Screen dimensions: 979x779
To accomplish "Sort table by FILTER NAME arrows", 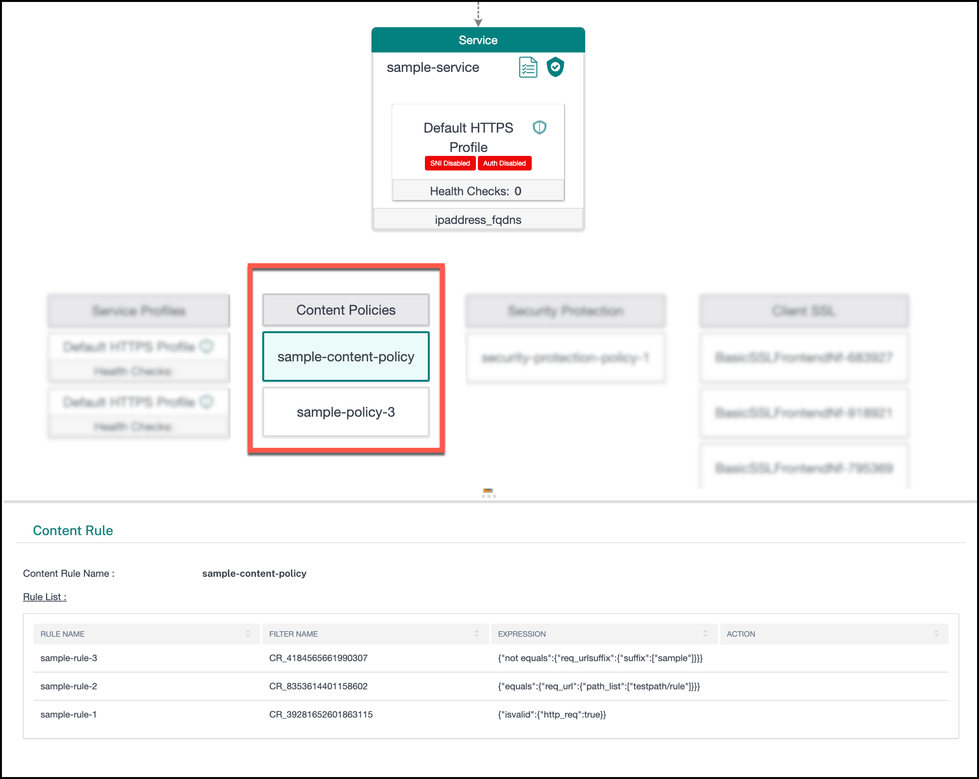I will (476, 634).
